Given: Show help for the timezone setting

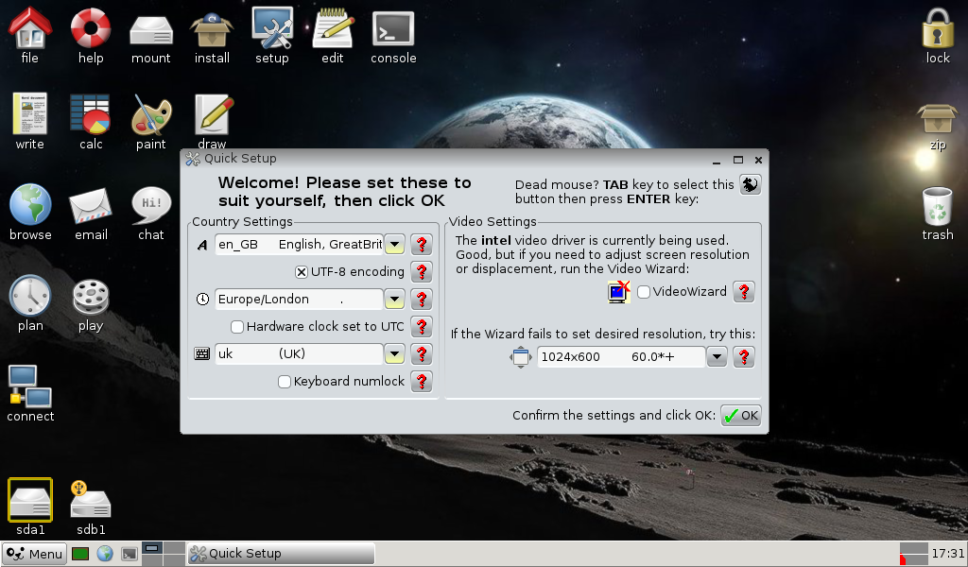Looking at the screenshot, I should pyautogui.click(x=422, y=300).
